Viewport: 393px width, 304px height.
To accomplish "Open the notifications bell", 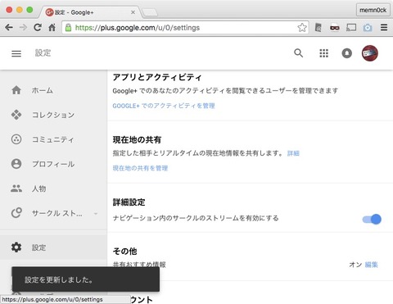I will pyautogui.click(x=347, y=53).
